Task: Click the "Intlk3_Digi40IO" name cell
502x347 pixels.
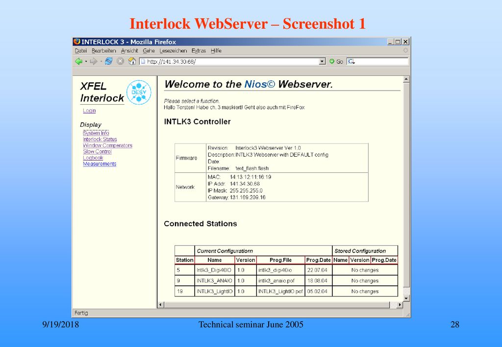Action: [x=214, y=270]
